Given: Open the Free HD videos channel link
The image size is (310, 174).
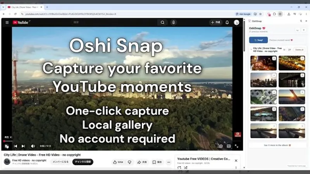Looking at the screenshot, I should pyautogui.click(x=29, y=160).
